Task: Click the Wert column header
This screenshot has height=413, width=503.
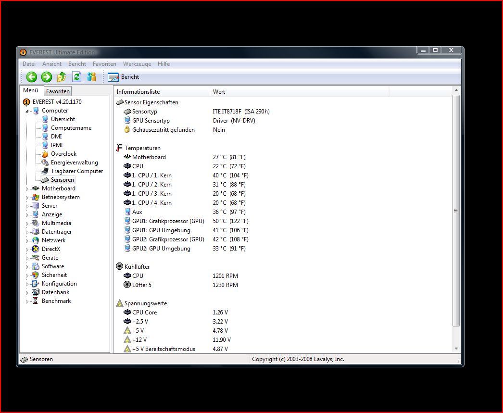Action: [x=299, y=92]
